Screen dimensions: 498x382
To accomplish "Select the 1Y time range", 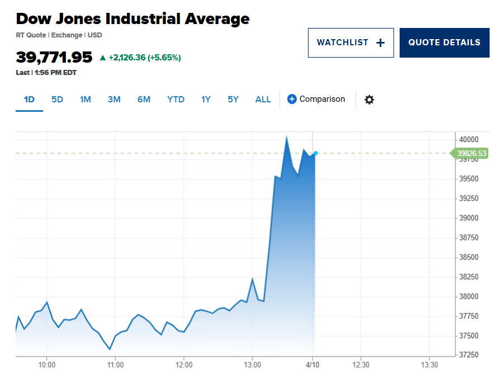I will click(x=206, y=100).
